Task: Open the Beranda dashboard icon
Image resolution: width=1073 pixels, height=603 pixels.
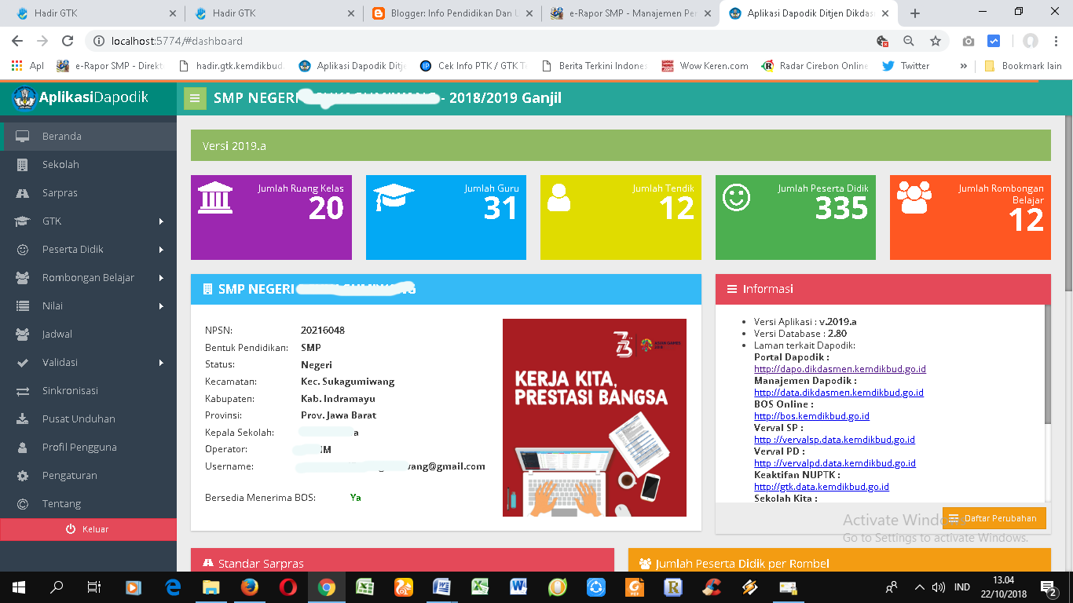Action: 24,135
